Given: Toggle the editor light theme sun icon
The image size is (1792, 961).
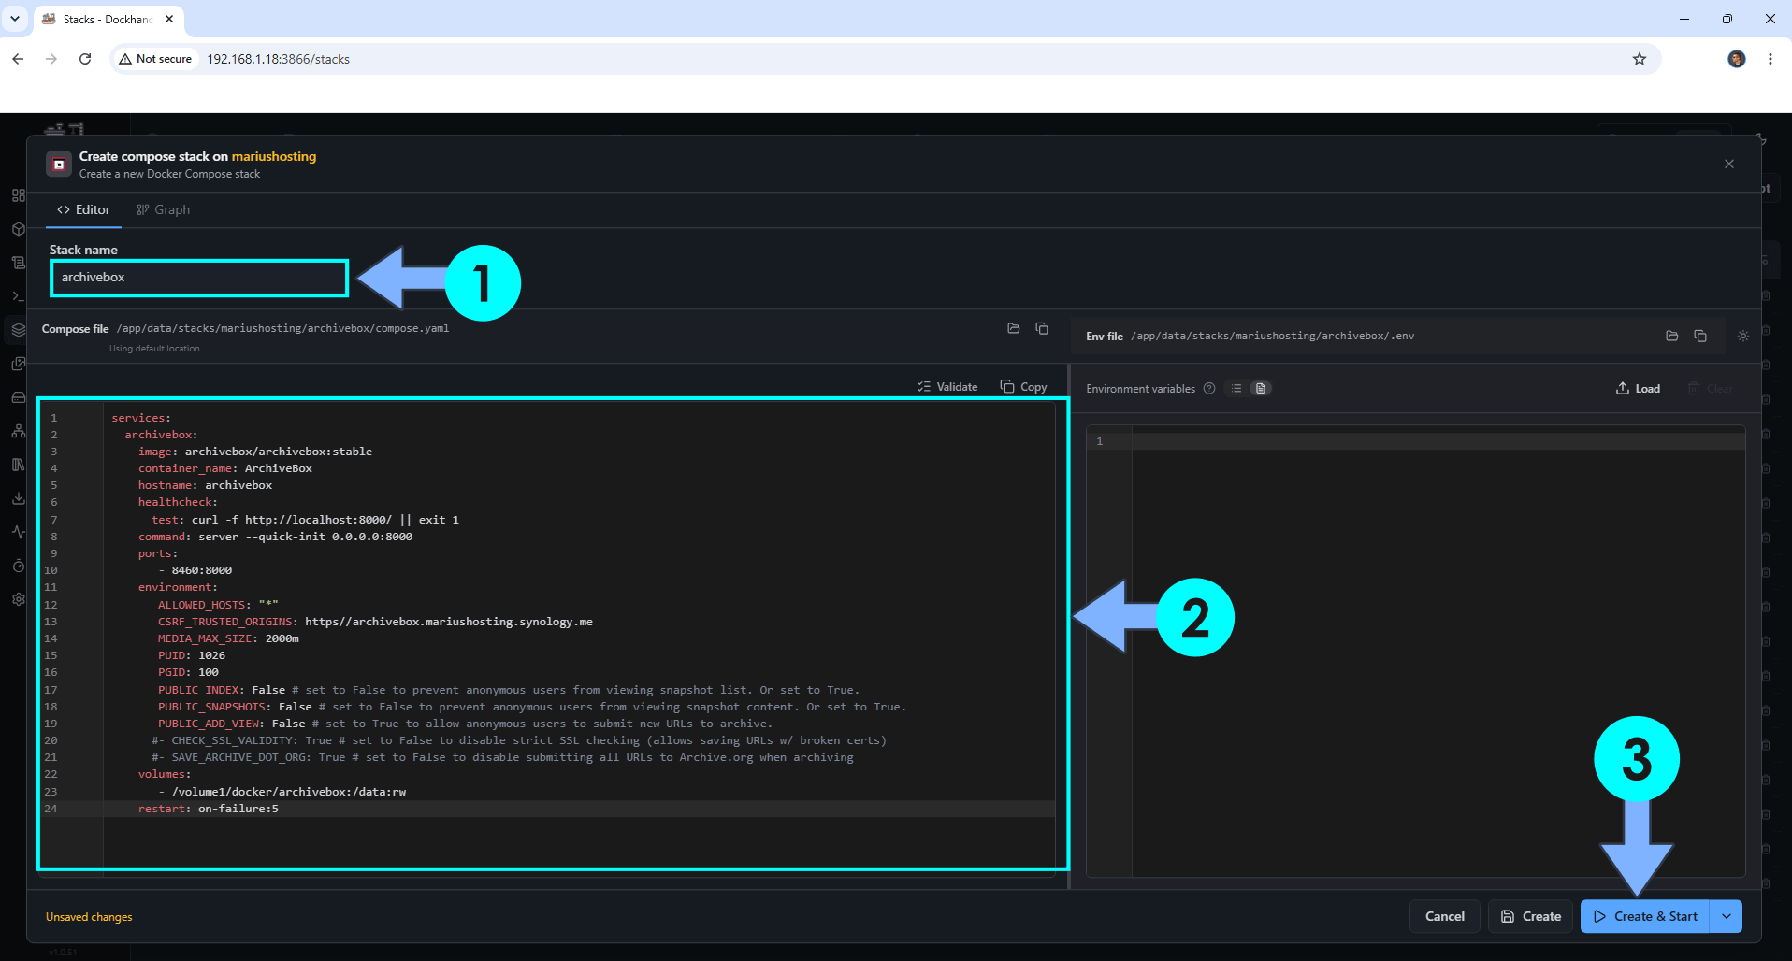Looking at the screenshot, I should pyautogui.click(x=1743, y=336).
